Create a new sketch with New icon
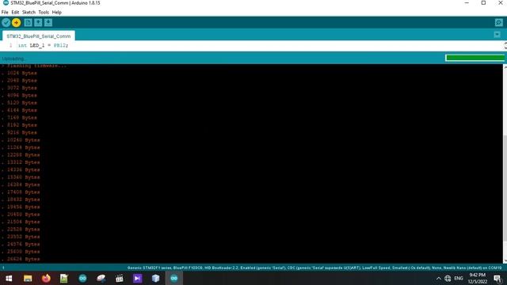The height and width of the screenshot is (285, 507). point(29,23)
